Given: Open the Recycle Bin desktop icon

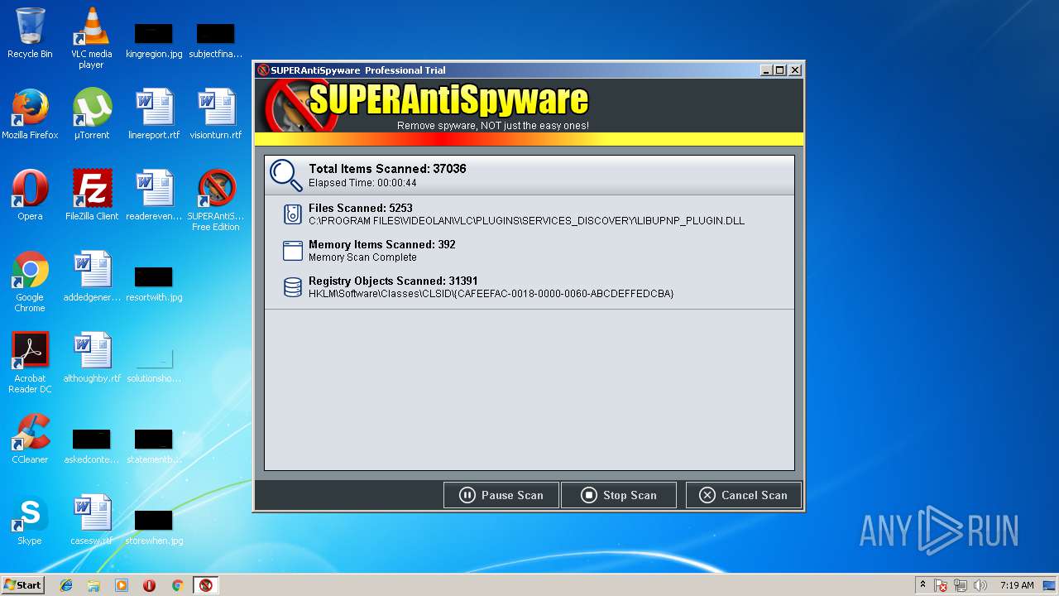Looking at the screenshot, I should point(30,33).
